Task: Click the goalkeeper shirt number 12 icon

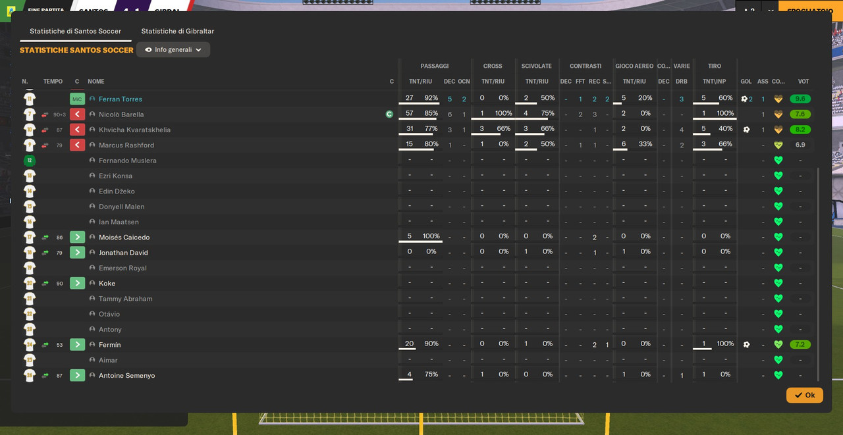Action: [x=30, y=160]
